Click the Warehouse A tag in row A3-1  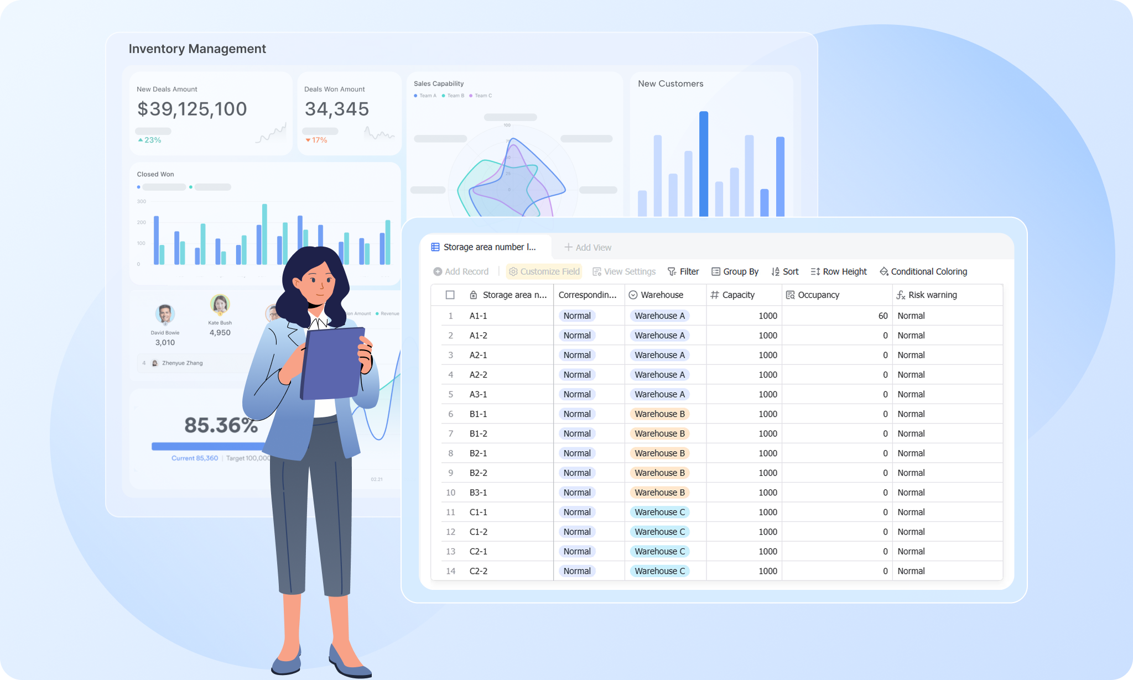tap(659, 394)
